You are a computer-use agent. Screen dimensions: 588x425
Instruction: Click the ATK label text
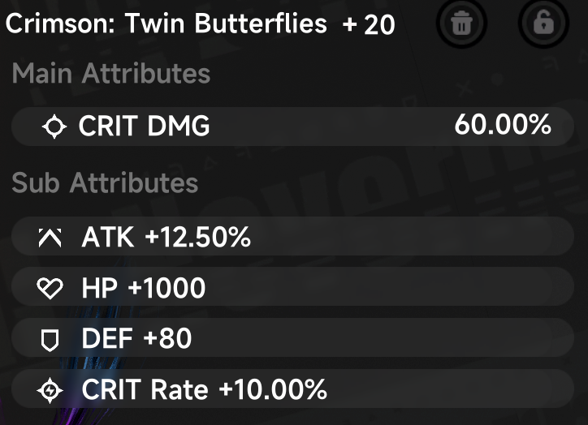(108, 237)
